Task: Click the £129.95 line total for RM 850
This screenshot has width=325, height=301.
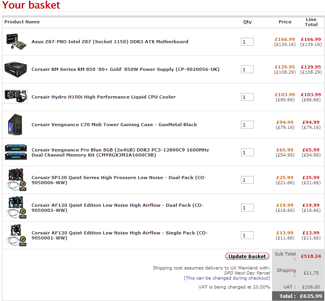Action: (311, 67)
